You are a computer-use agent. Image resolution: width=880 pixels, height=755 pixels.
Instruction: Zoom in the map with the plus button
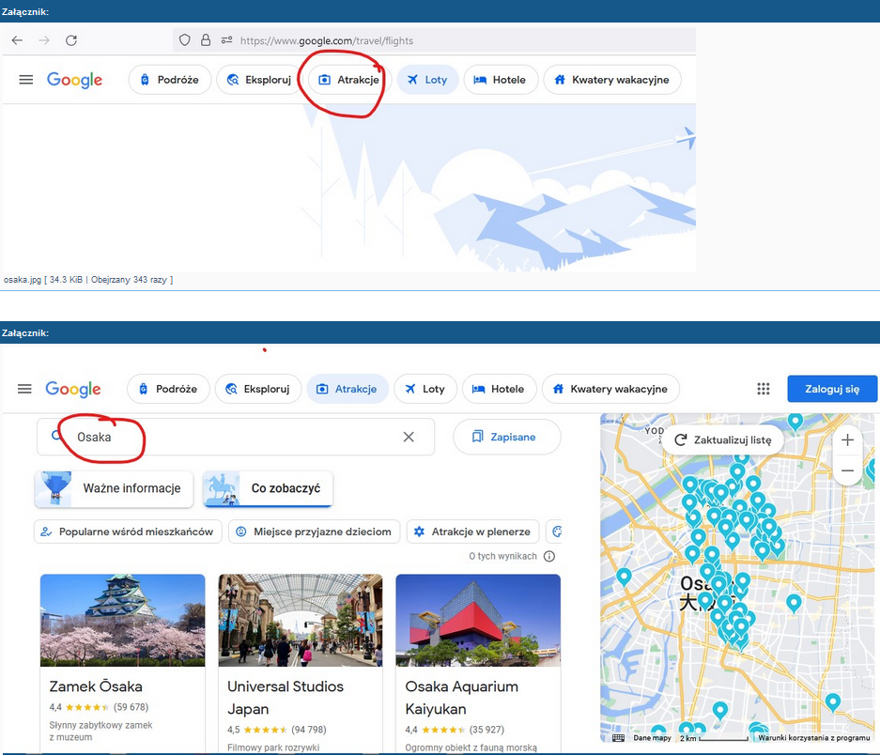point(847,440)
